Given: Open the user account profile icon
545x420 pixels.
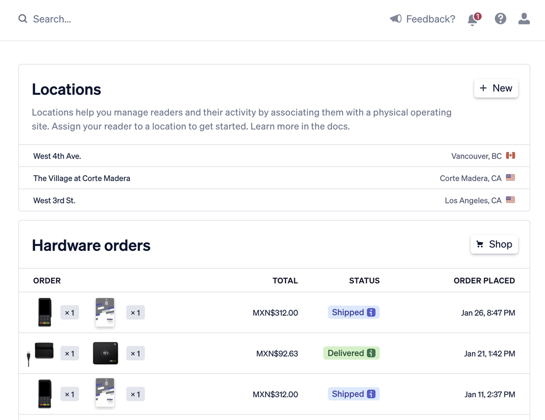Looking at the screenshot, I should [x=524, y=19].
